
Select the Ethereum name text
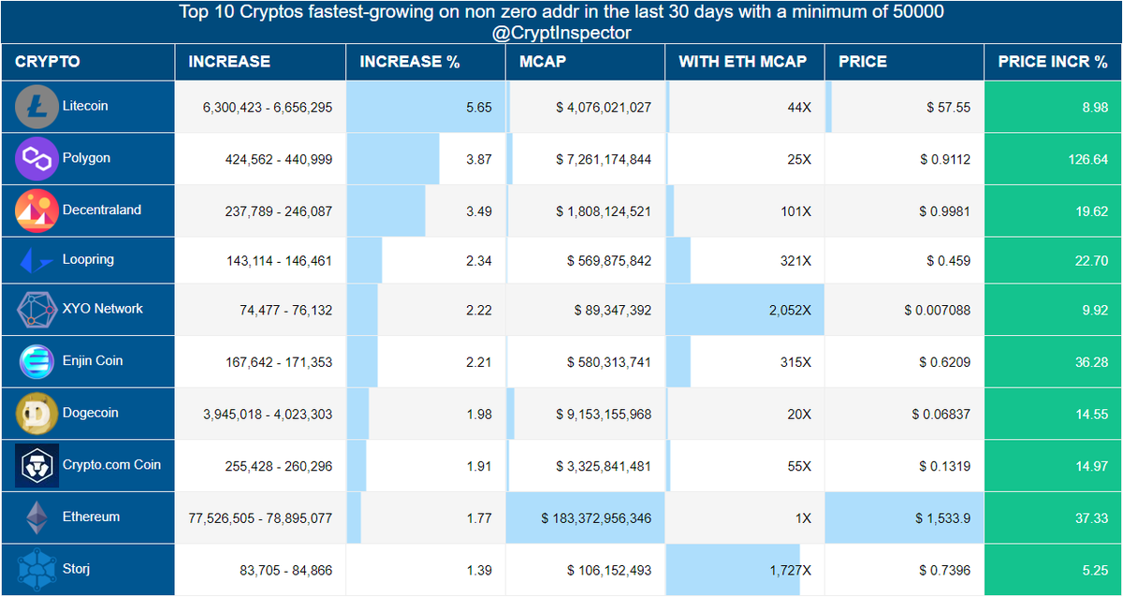(91, 517)
